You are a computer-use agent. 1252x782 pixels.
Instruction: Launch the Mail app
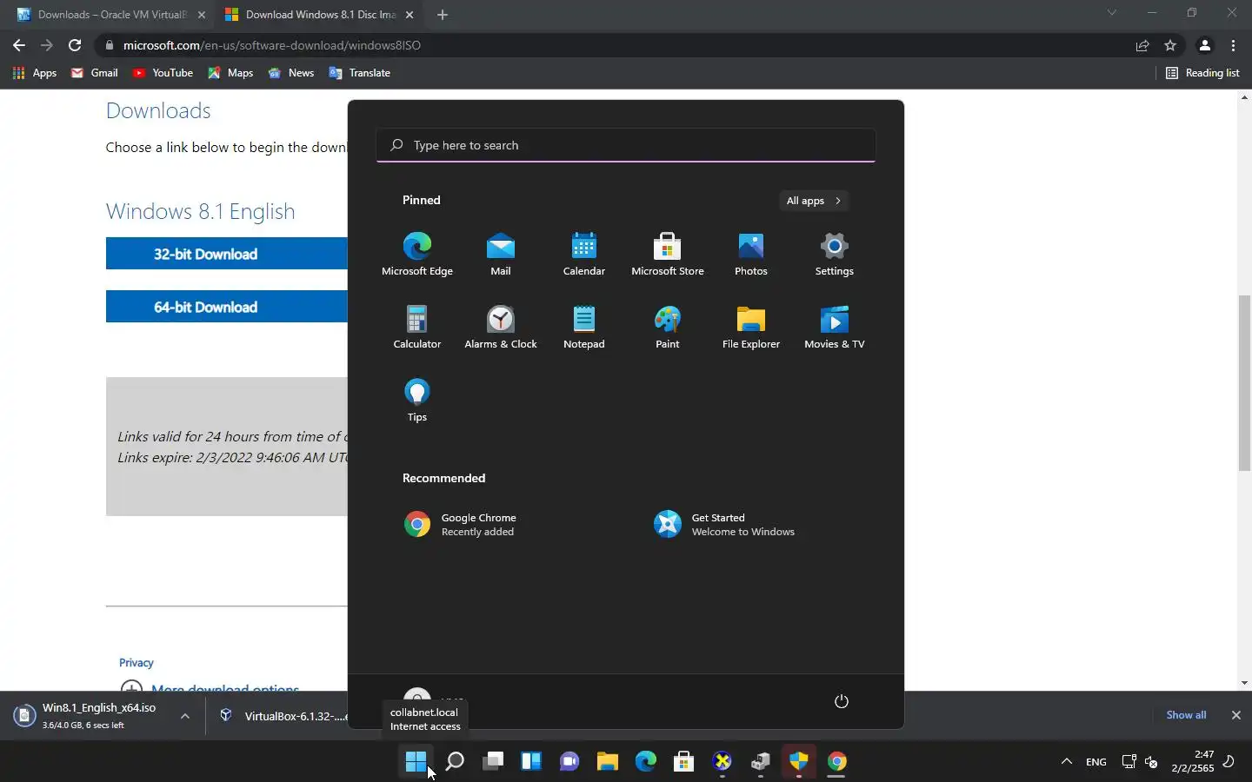click(501, 254)
